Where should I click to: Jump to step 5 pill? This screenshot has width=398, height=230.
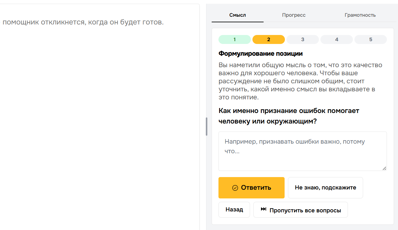click(370, 39)
